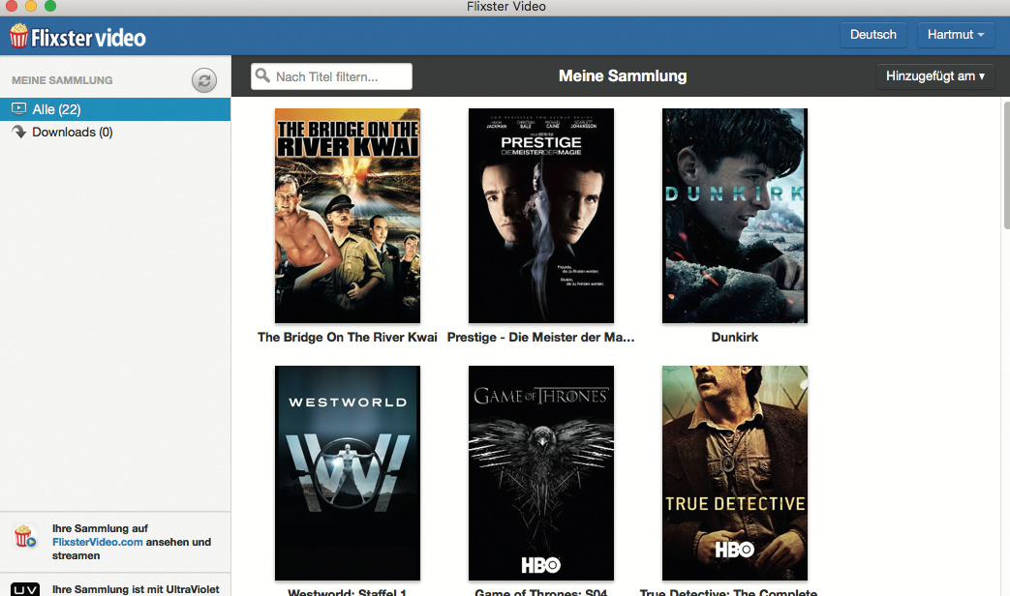Click the download arrow icon beside Downloads
This screenshot has height=596, width=1010.
coord(18,132)
